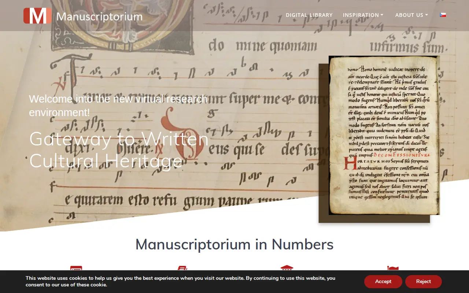Expand the Inspiration dropdown menu
The width and height of the screenshot is (469, 293).
(x=363, y=15)
